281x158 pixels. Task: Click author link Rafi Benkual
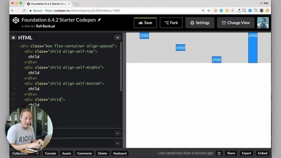click(46, 26)
